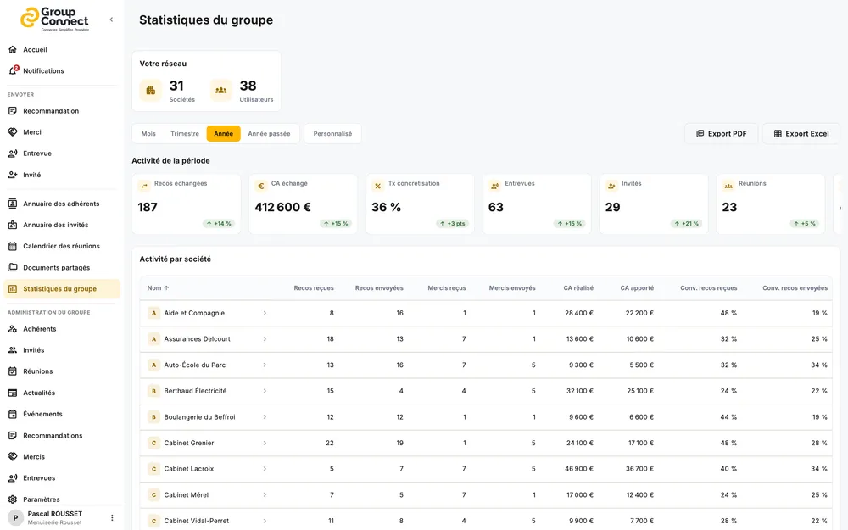This screenshot has width=848, height=530.
Task: Expand the Assurances Delcourt row chevron
Action: (x=265, y=339)
